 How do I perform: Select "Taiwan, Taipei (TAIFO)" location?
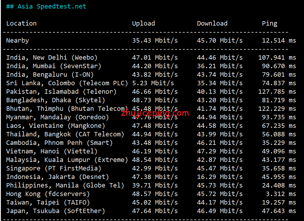point(48,203)
